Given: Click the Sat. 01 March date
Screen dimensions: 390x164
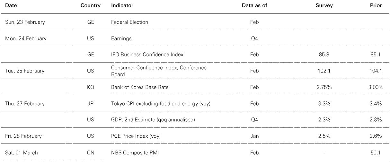Looking at the screenshot, I should [x=22, y=152].
